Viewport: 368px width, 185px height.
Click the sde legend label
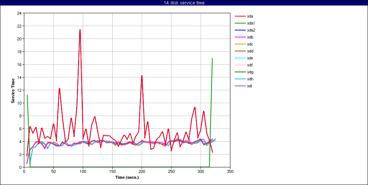(x=250, y=58)
